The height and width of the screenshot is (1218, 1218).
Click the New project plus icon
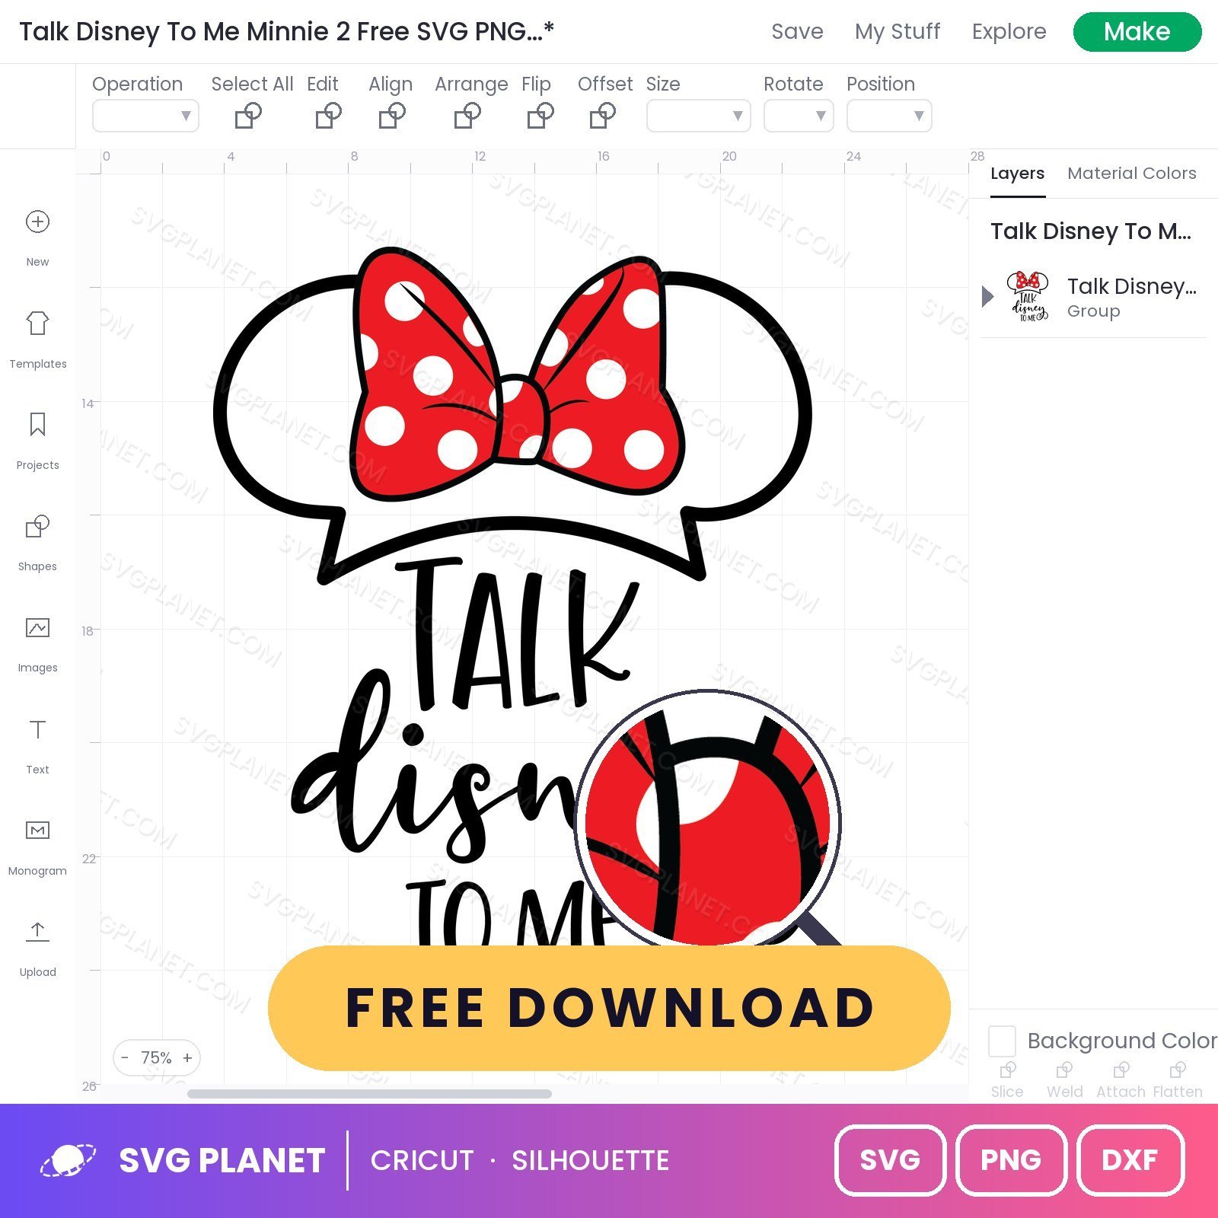pyautogui.click(x=37, y=222)
